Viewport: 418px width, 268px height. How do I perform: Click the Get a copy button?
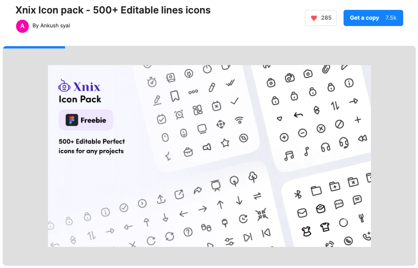(x=365, y=18)
